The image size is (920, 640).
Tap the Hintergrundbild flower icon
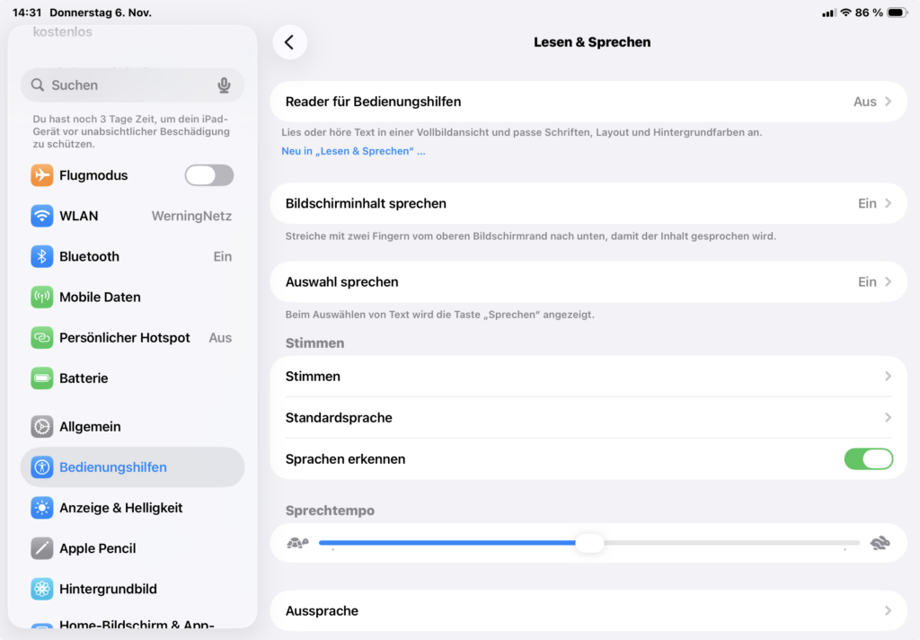click(42, 589)
